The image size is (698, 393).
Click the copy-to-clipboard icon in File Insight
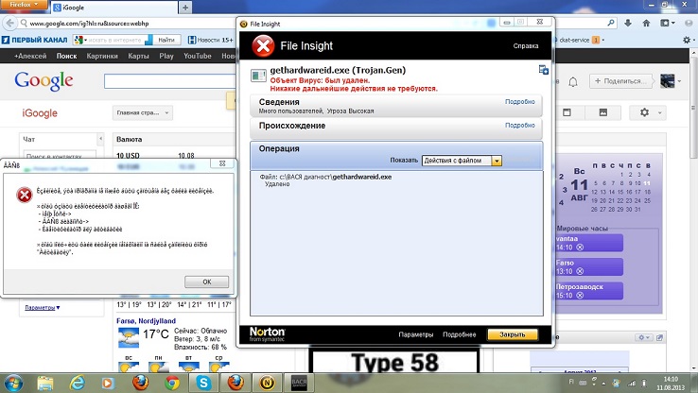[x=544, y=70]
